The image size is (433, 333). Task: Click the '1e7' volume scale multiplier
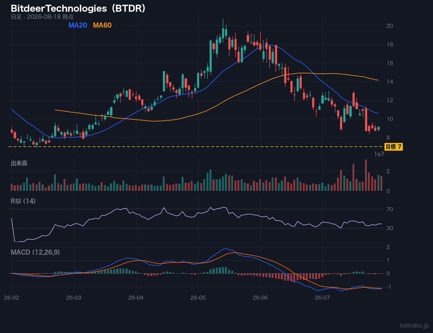379,154
